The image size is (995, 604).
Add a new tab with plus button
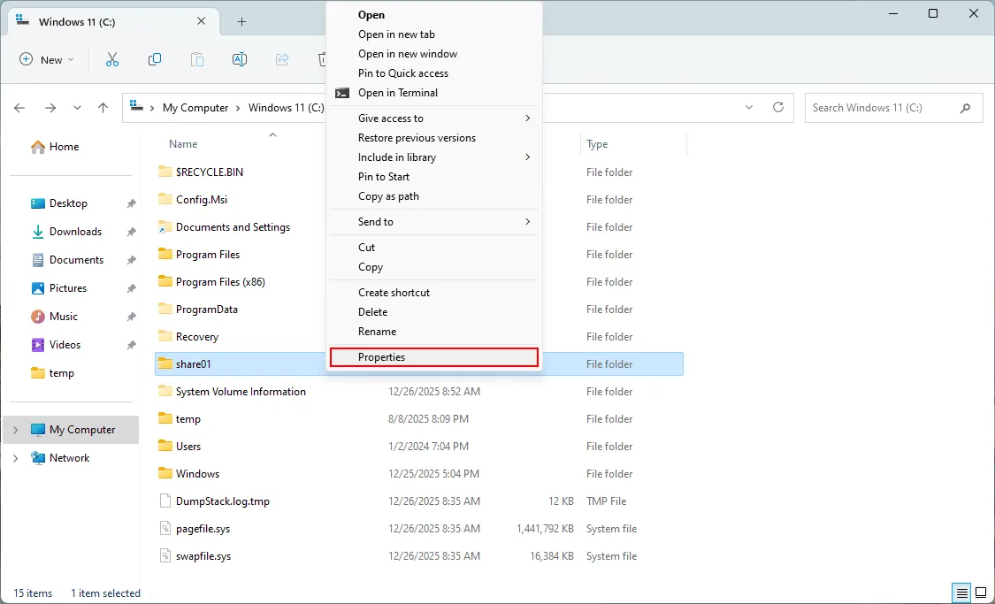point(241,21)
